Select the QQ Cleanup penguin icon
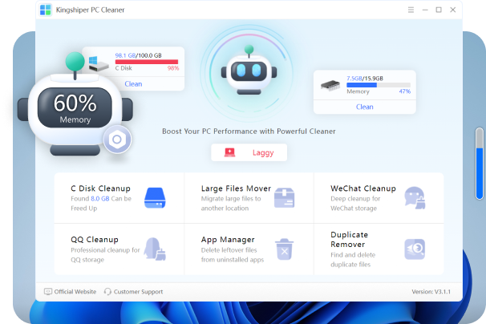Image resolution: width=486 pixels, height=324 pixels. pyautogui.click(x=155, y=249)
